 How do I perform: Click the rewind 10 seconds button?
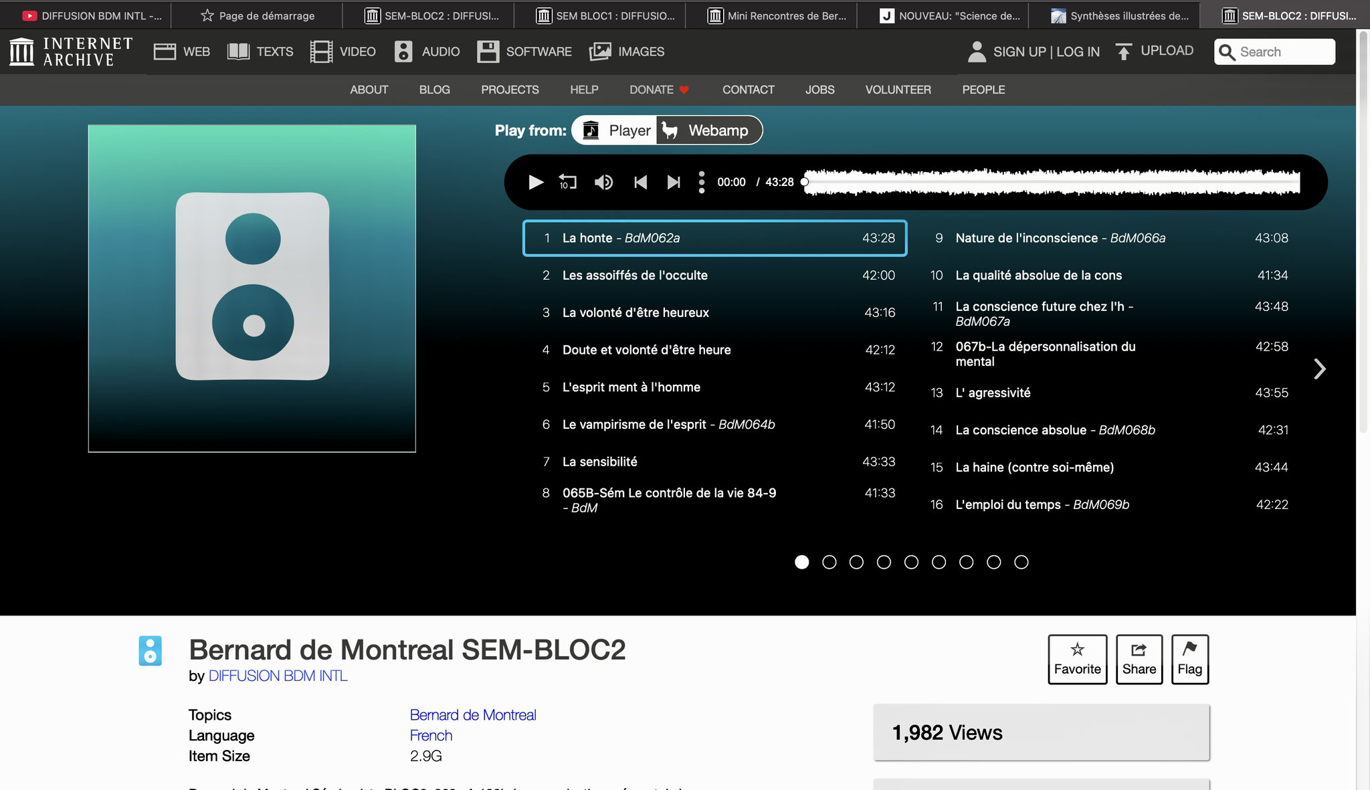pyautogui.click(x=567, y=182)
